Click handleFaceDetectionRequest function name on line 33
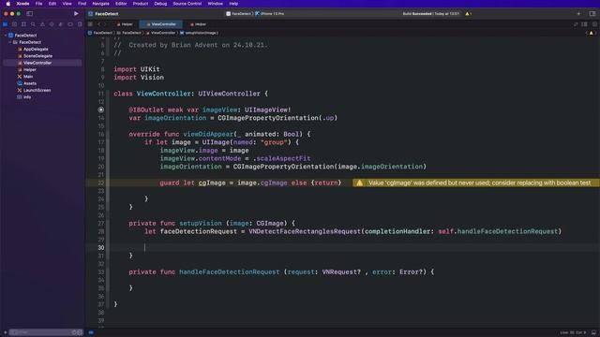600x337 pixels. click(x=229, y=272)
